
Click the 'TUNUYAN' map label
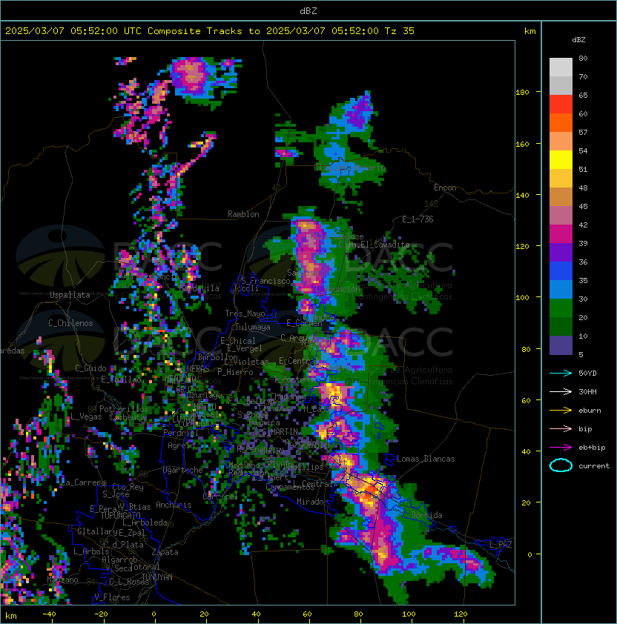[x=157, y=577]
